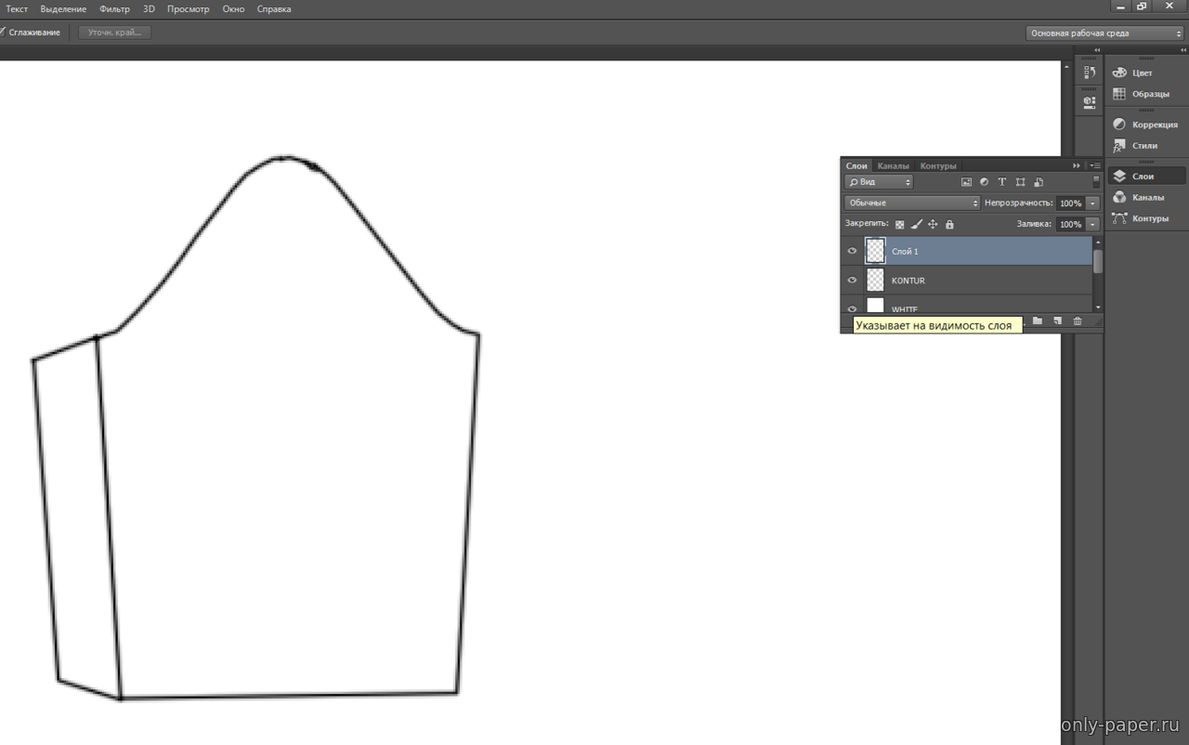
Task: Lock layer position icon
Action: click(933, 225)
